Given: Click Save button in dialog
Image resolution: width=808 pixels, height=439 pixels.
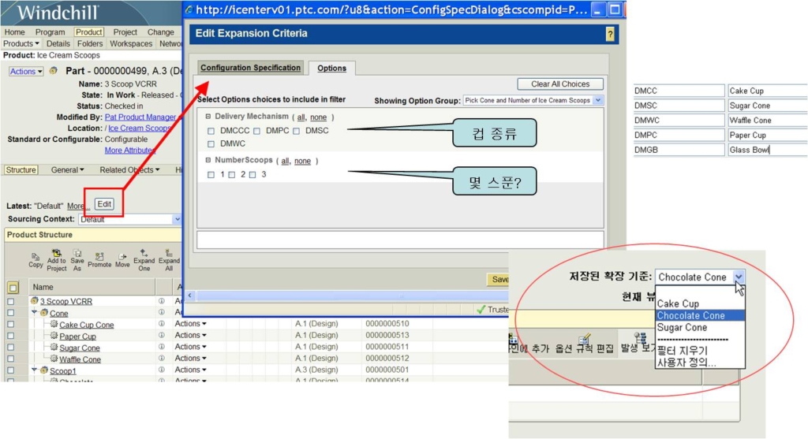Looking at the screenshot, I should 498,279.
